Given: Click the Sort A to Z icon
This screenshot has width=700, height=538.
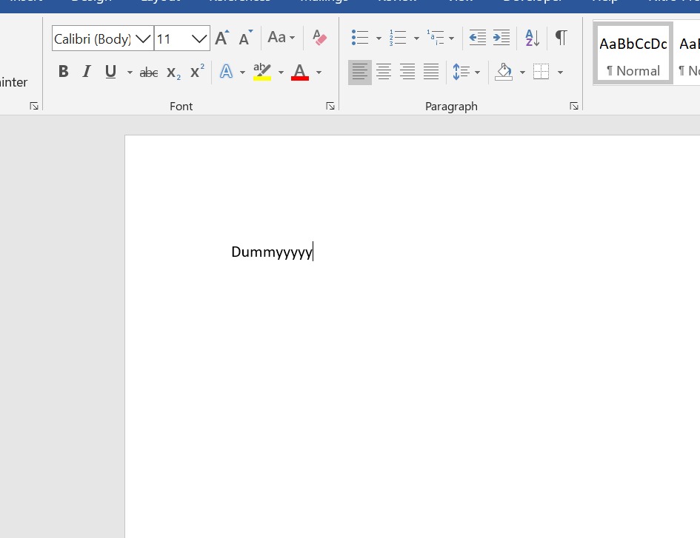Looking at the screenshot, I should click(x=532, y=38).
